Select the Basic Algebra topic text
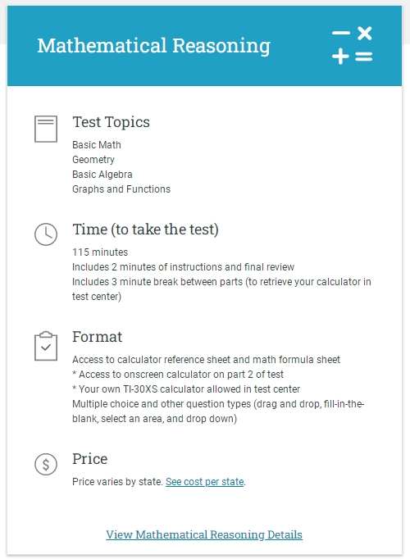This screenshot has width=410, height=559. 102,175
